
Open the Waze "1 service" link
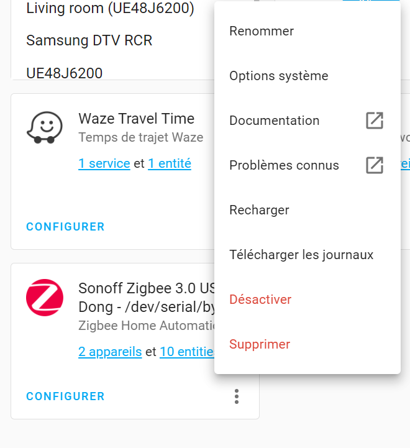click(x=104, y=164)
